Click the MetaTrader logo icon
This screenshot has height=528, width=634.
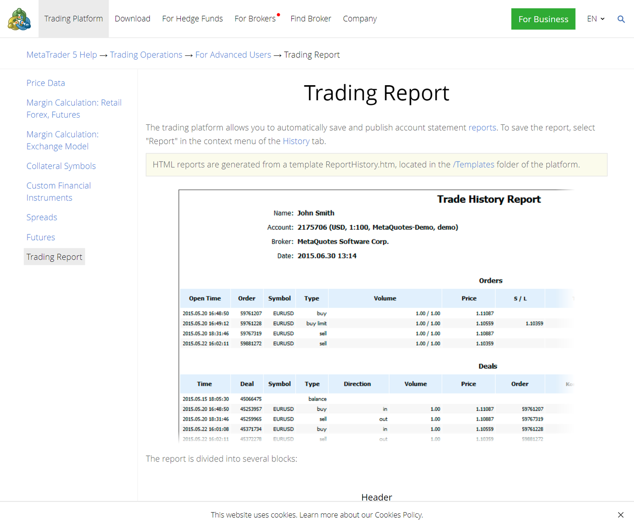[19, 19]
